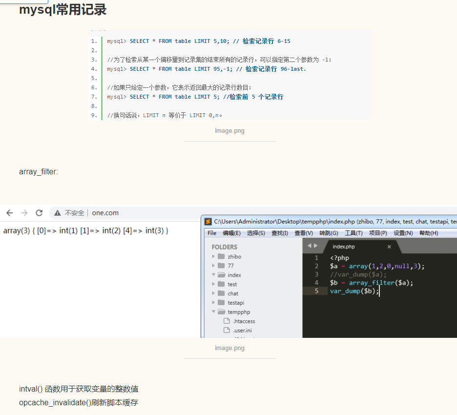This screenshot has height=415, width=457.
Task: Open the 设置(N) menu
Action: click(403, 233)
